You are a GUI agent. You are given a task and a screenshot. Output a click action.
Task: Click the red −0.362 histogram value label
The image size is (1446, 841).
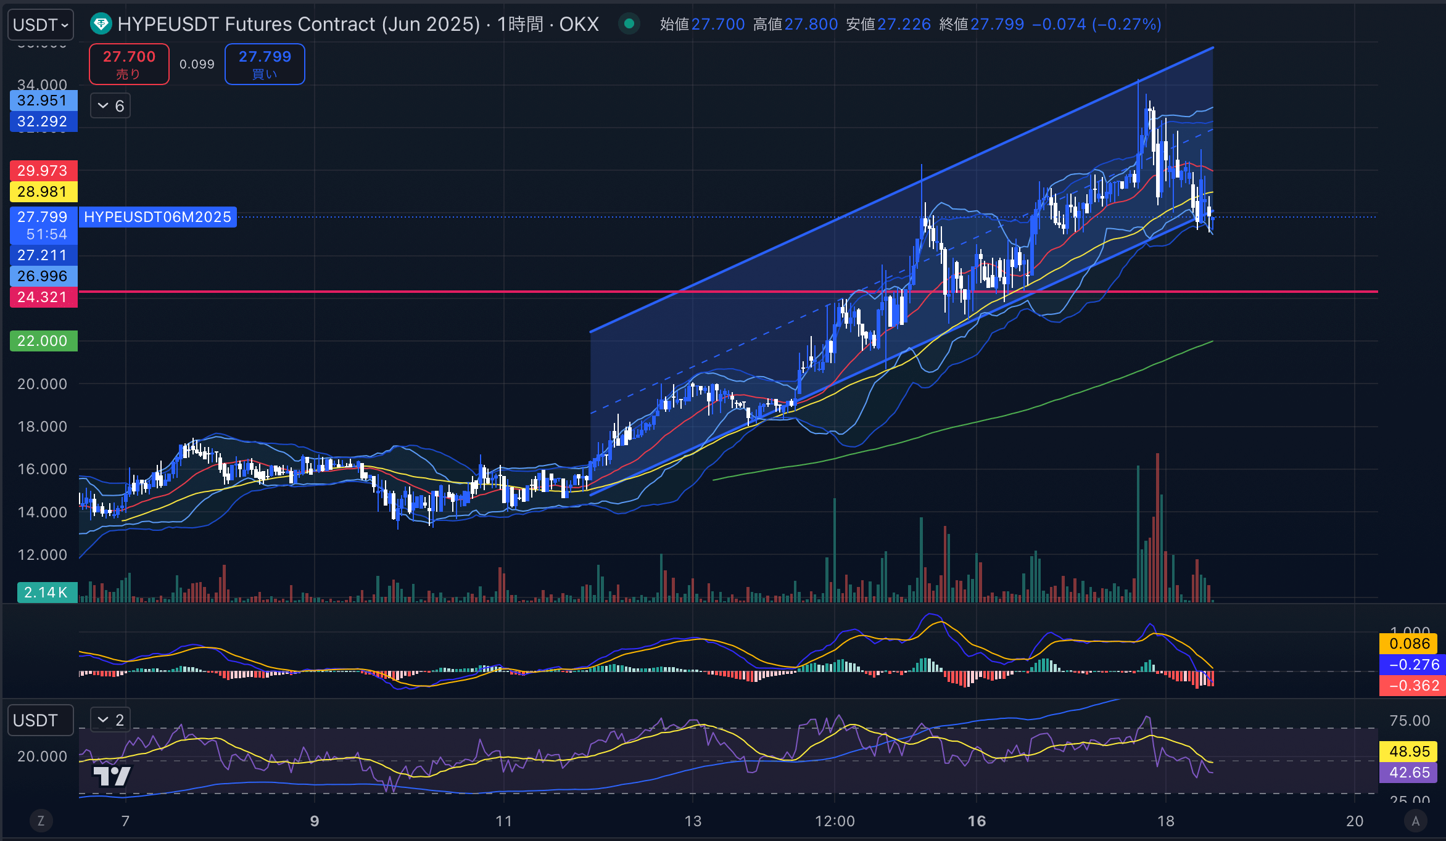pyautogui.click(x=1413, y=686)
